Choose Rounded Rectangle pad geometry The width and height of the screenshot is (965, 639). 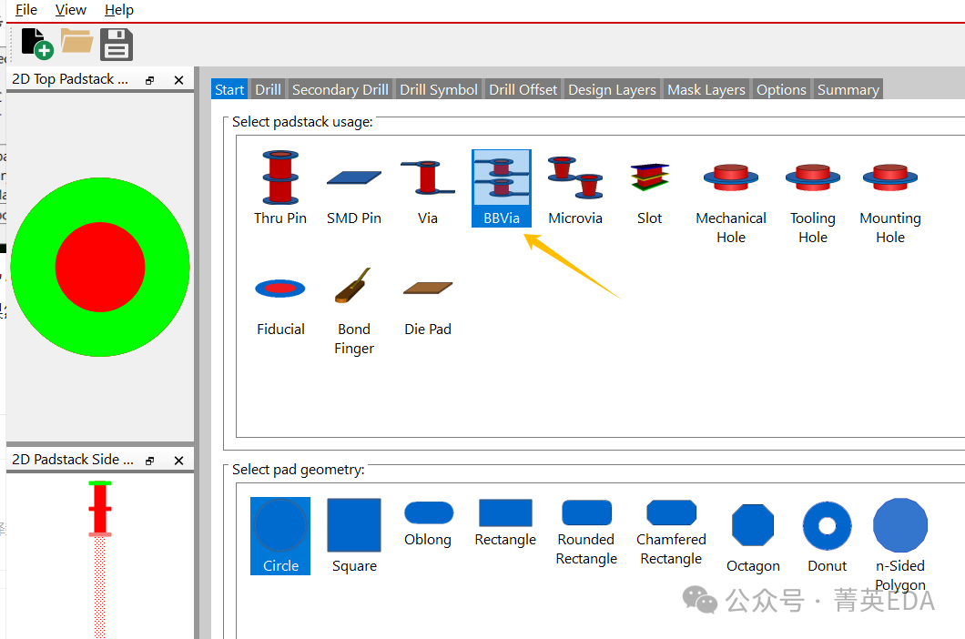coord(586,533)
